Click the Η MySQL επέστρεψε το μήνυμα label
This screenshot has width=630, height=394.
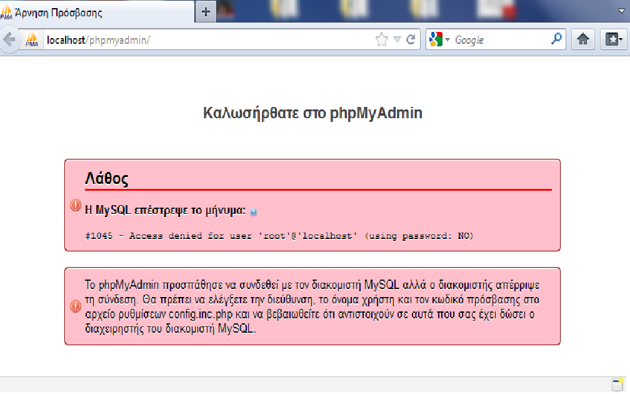click(165, 210)
